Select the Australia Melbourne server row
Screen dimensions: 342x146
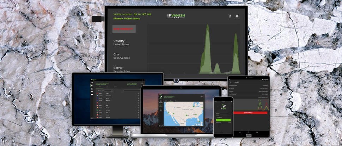(x=118, y=101)
